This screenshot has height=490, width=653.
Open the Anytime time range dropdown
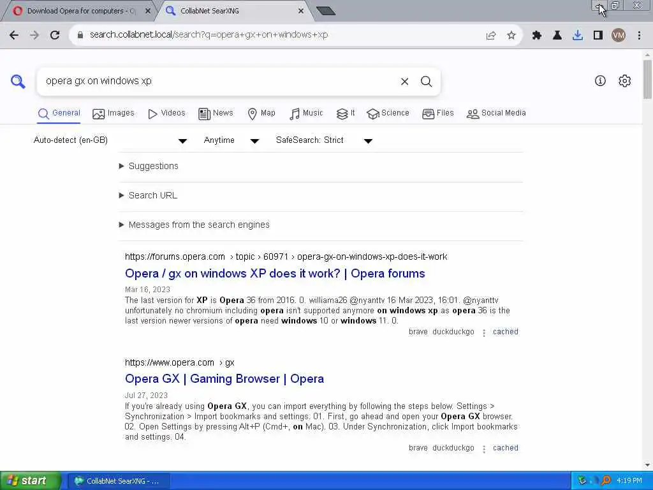click(x=231, y=140)
